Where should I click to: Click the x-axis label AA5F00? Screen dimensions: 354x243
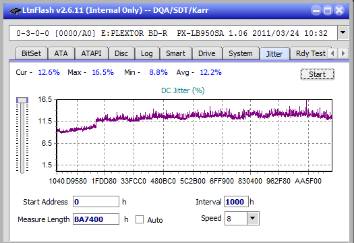click(x=308, y=181)
